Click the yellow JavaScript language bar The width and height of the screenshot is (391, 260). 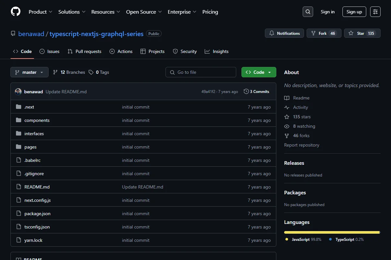tap(332, 232)
